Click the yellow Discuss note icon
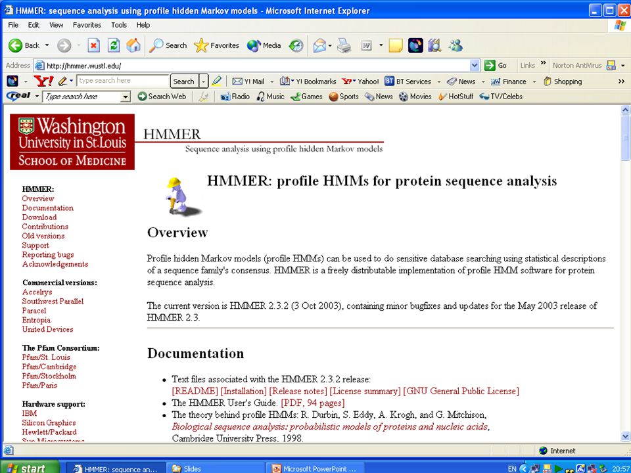Viewport: 631px width, 473px height. (x=396, y=45)
